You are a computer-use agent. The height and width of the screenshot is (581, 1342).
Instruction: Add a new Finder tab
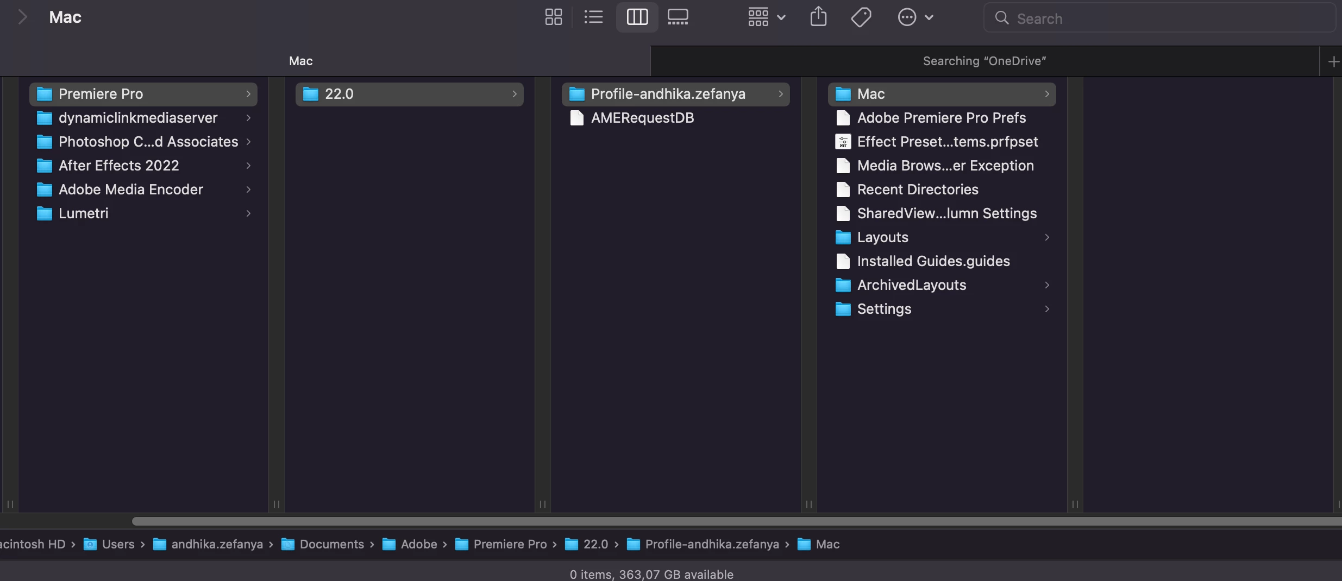(1332, 62)
